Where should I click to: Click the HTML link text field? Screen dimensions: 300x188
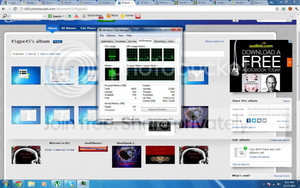point(268,115)
